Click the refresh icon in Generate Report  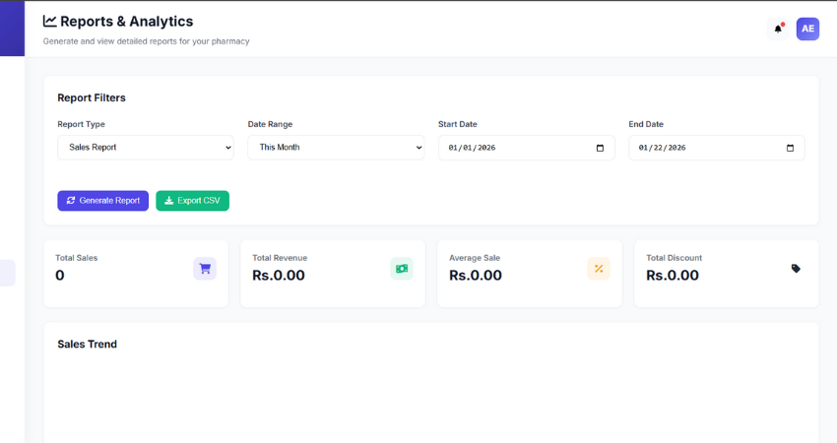tap(71, 201)
